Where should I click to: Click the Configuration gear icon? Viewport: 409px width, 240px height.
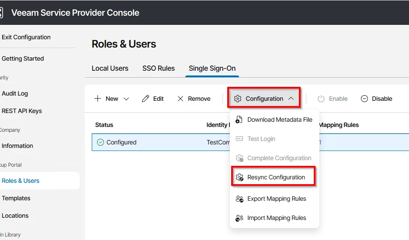pos(238,99)
